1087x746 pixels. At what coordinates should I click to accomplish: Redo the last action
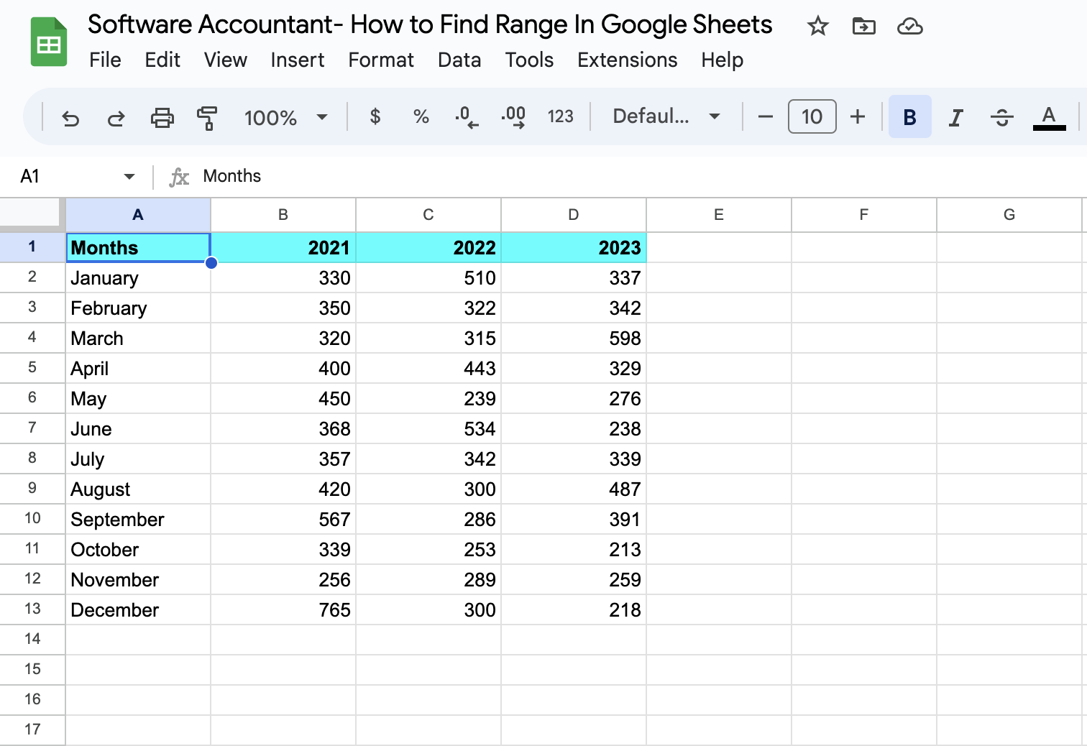(x=116, y=117)
